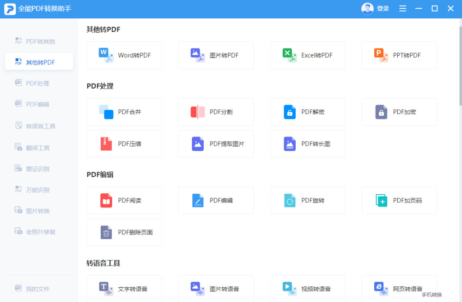Open 我的文件 in the sidebar

pos(39,289)
